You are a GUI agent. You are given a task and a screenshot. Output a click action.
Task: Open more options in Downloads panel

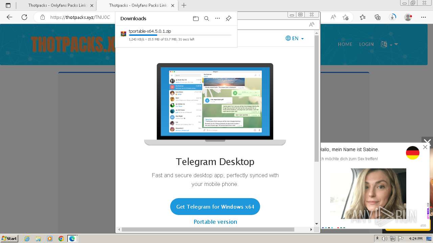point(218,19)
